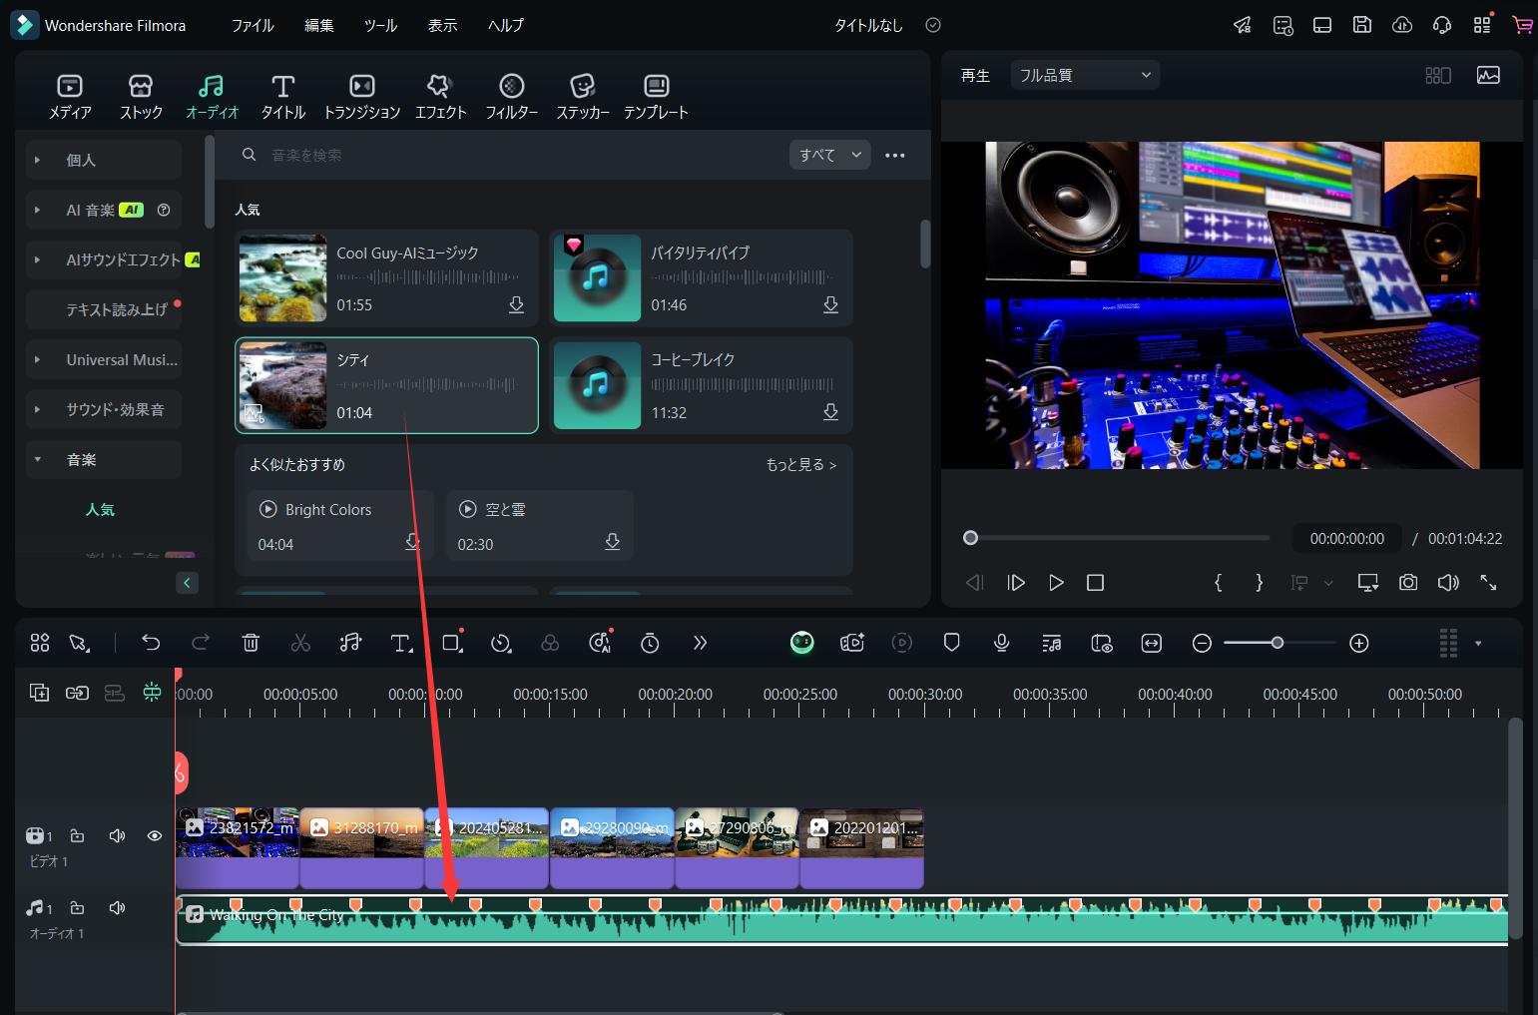Open the voiceover microphone recorder

tap(1001, 643)
